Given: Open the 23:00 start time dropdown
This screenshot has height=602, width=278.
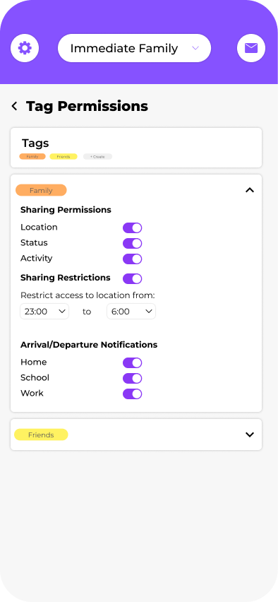Looking at the screenshot, I should click(x=44, y=312).
